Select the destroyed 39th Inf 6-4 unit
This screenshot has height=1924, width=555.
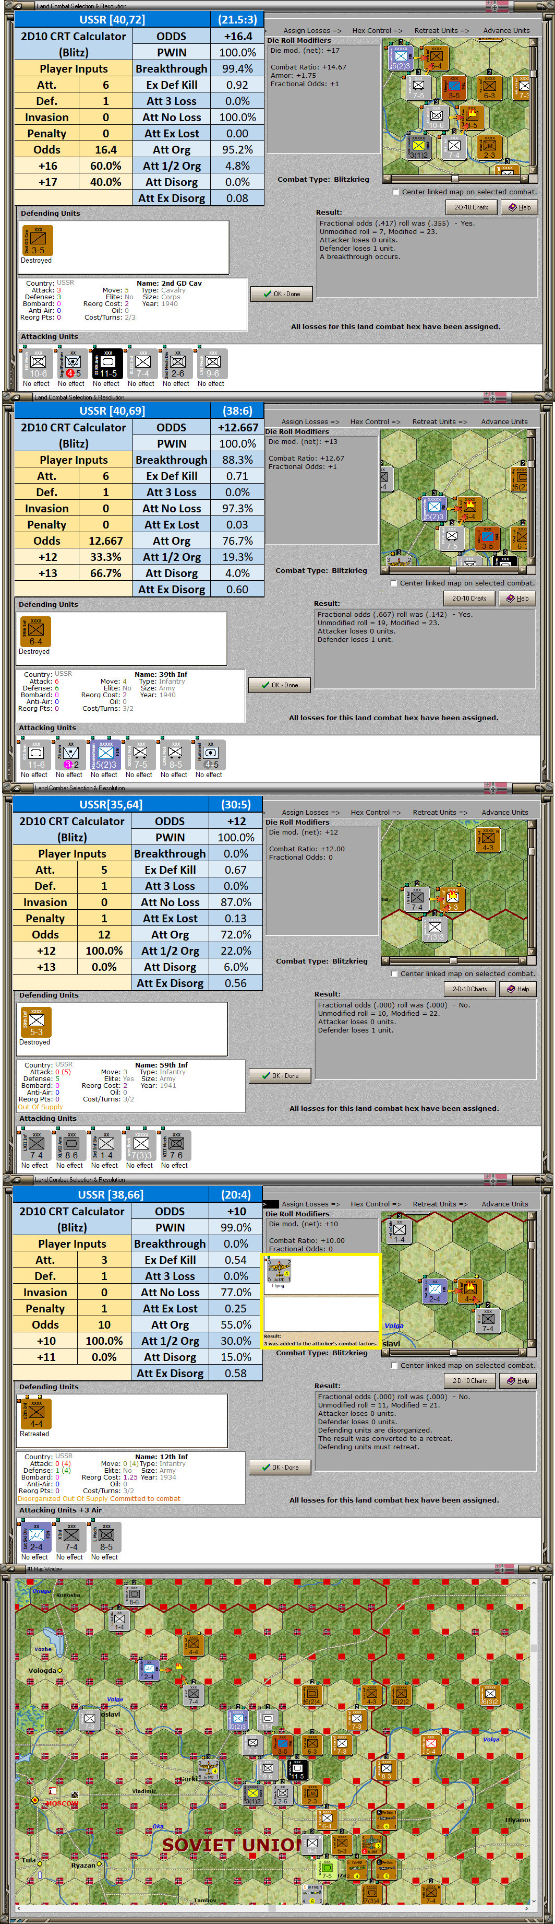pyautogui.click(x=35, y=632)
